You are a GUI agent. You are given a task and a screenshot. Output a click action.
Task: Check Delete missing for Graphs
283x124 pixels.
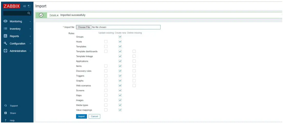pos(134,81)
